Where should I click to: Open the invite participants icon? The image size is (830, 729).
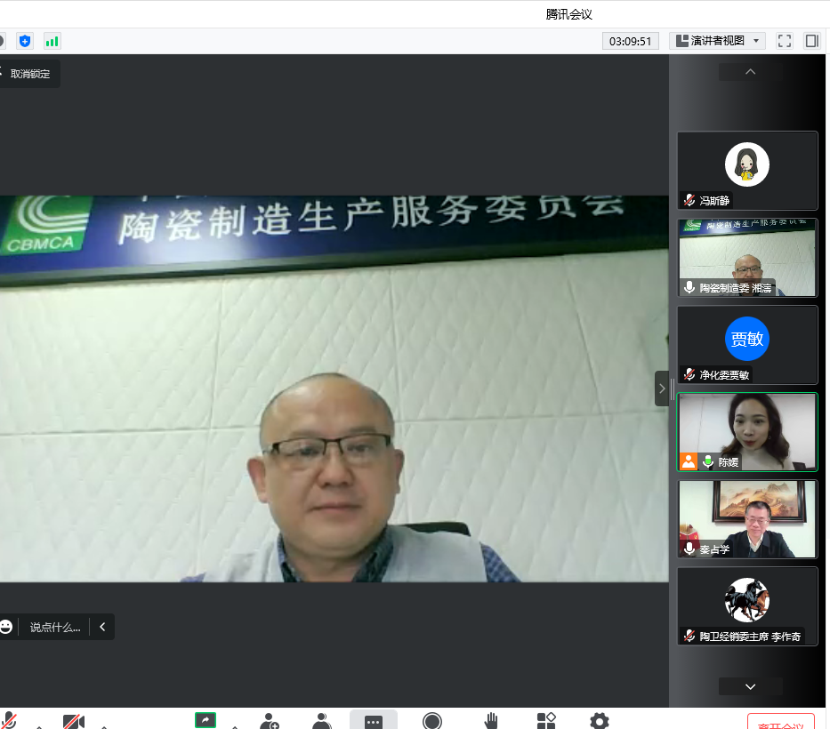point(269,721)
